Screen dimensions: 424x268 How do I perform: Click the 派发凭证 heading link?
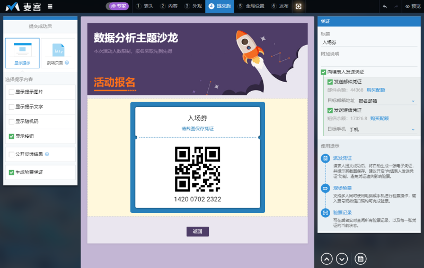point(342,158)
